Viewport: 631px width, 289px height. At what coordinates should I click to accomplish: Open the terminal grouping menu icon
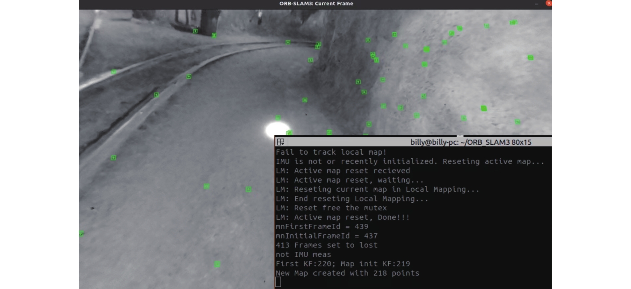coord(281,142)
